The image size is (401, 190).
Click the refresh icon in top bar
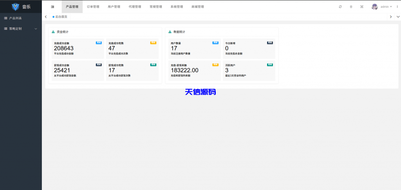(340, 7)
